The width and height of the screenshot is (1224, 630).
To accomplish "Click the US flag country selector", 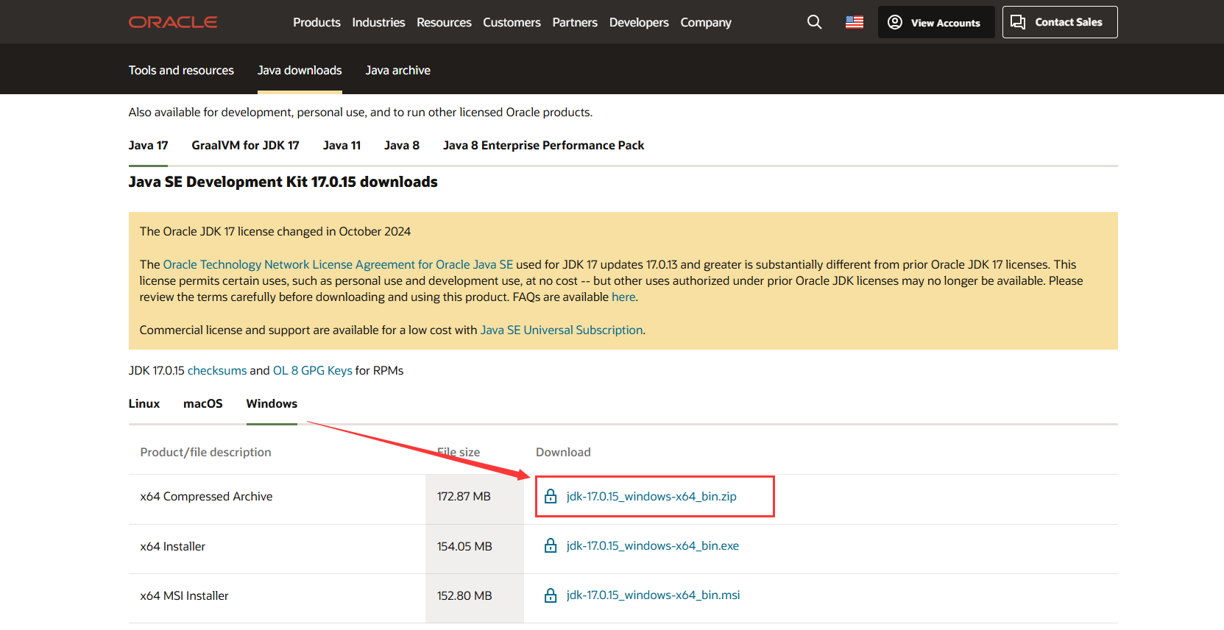I will (x=855, y=22).
